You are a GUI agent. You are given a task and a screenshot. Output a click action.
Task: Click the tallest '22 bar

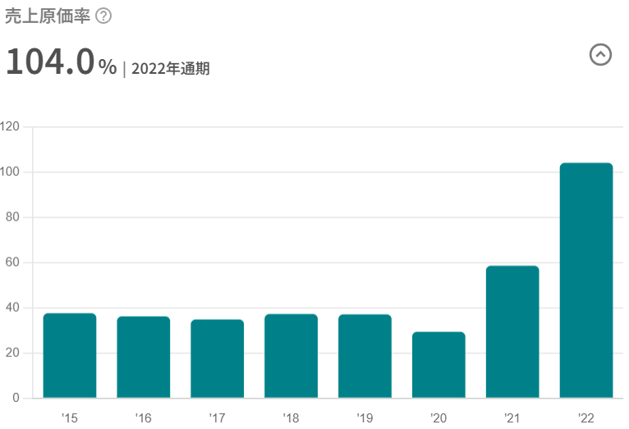[586, 281]
